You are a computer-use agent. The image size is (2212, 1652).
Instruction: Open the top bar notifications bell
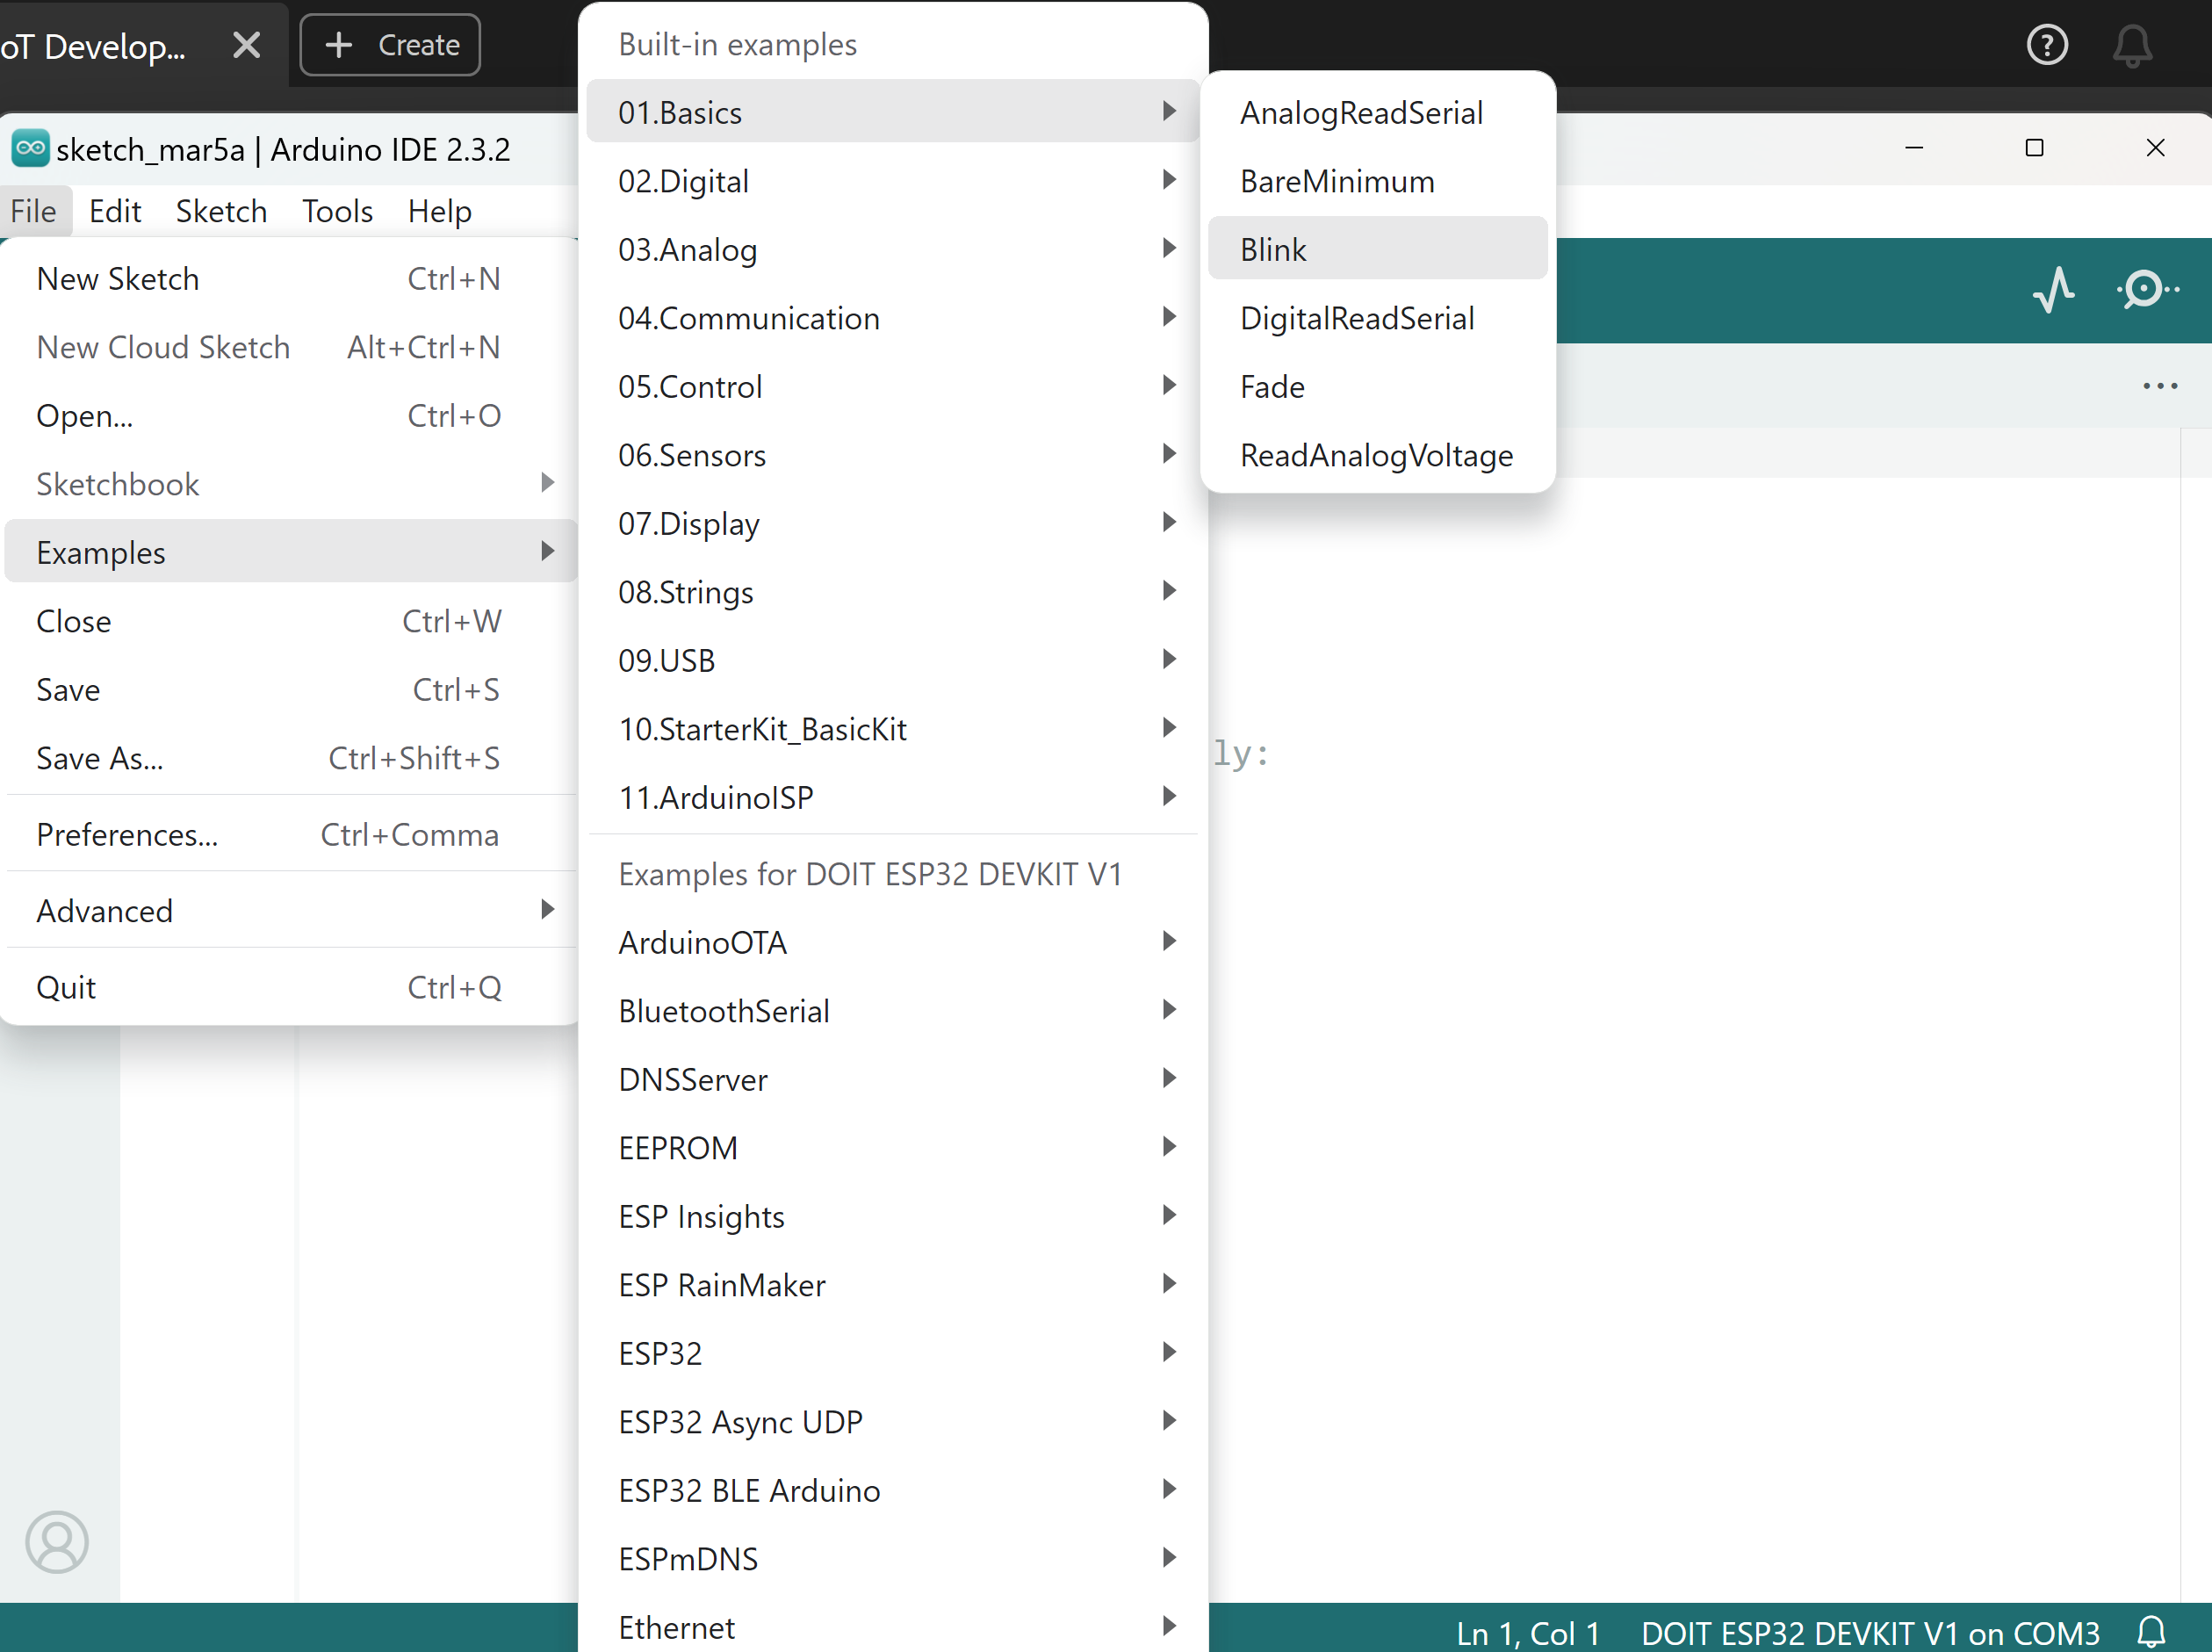(x=2132, y=45)
